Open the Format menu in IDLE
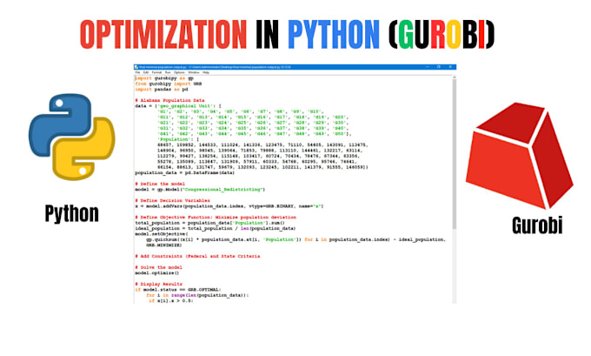 point(156,72)
